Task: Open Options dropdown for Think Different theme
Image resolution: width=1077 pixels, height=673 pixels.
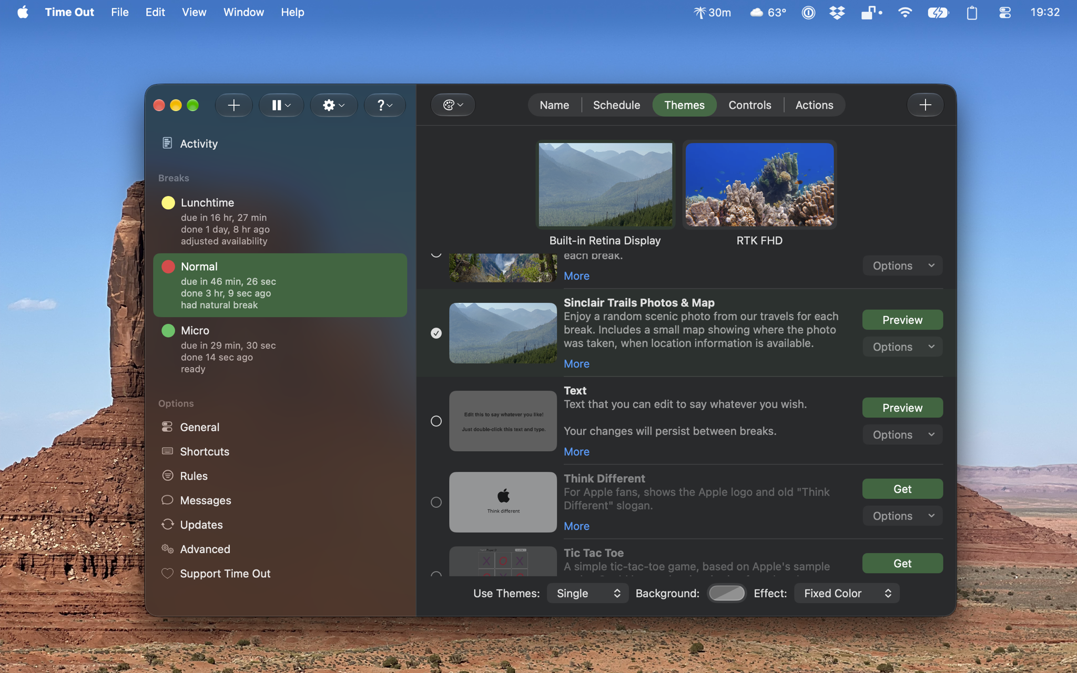Action: (x=902, y=516)
